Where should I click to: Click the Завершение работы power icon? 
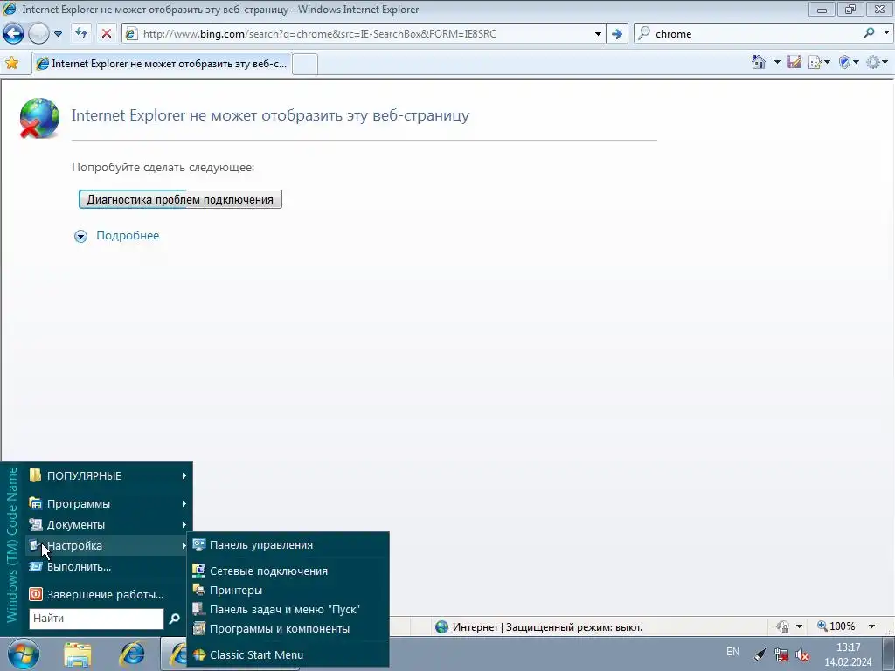click(x=35, y=594)
